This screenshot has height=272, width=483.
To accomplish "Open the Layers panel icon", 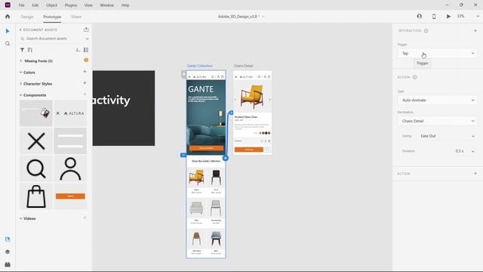I will click(8, 252).
